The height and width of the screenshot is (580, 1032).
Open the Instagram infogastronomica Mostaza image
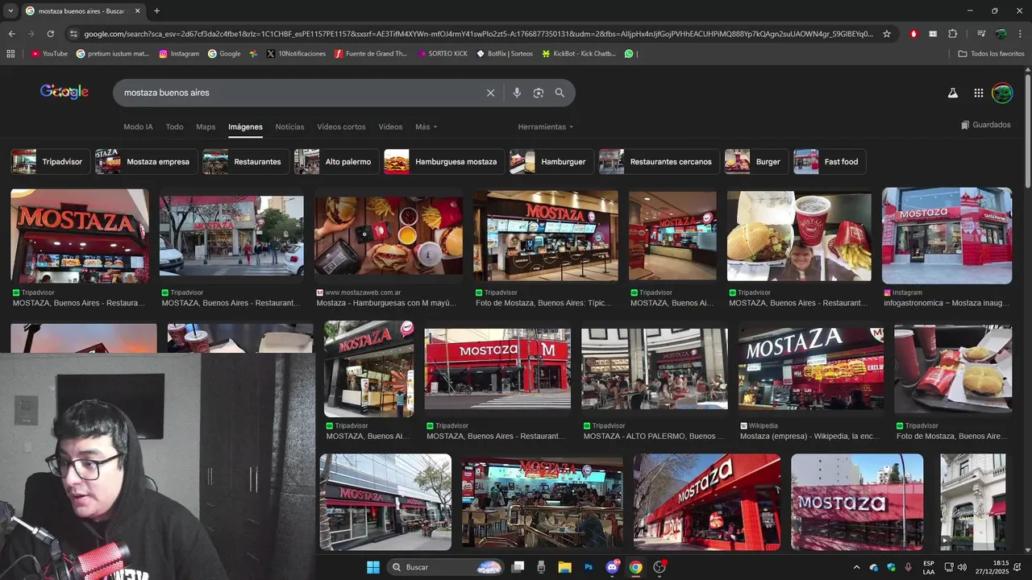pyautogui.click(x=947, y=235)
